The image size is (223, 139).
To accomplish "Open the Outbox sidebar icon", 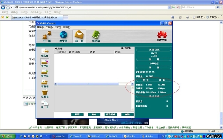I will point(45,73).
